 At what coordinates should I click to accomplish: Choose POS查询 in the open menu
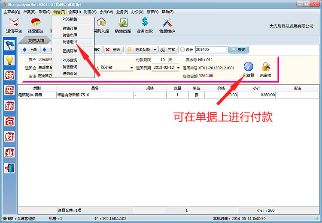(x=70, y=60)
